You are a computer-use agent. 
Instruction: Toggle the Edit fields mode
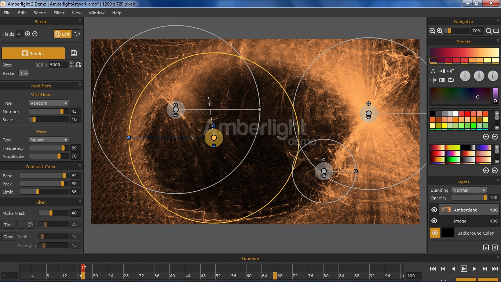coord(62,34)
